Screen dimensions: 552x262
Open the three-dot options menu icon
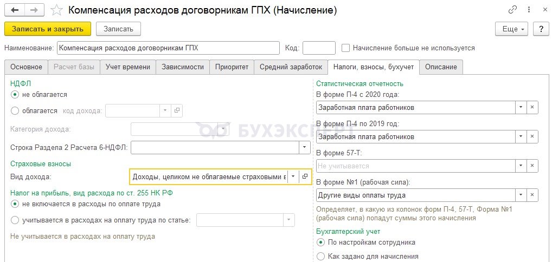(529, 10)
